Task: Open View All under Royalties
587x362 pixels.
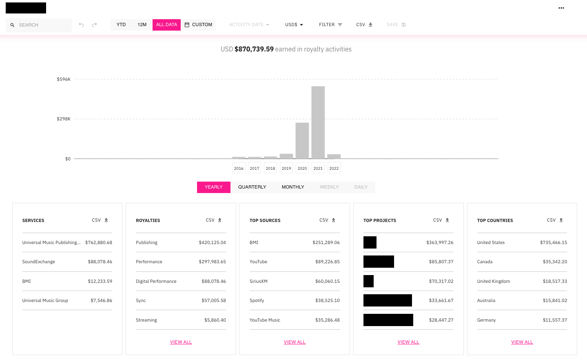Action: coord(181,342)
